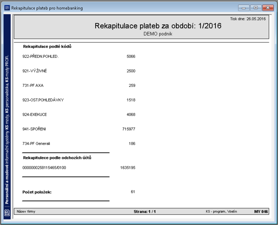The image size is (278, 225).
Task: Select heading 'Rekapitulece podle odchozích účtů'
Action: tap(57, 158)
